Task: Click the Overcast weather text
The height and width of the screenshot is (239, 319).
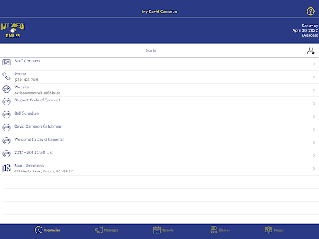Action: click(x=310, y=35)
